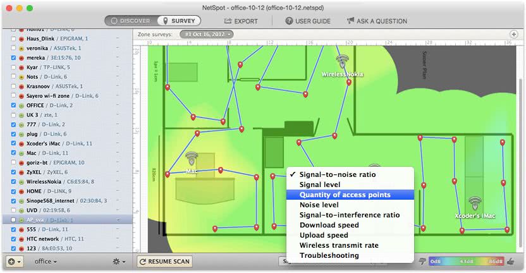The image size is (526, 273).
Task: Check the Kyar network checkbox
Action: [x=13, y=68]
